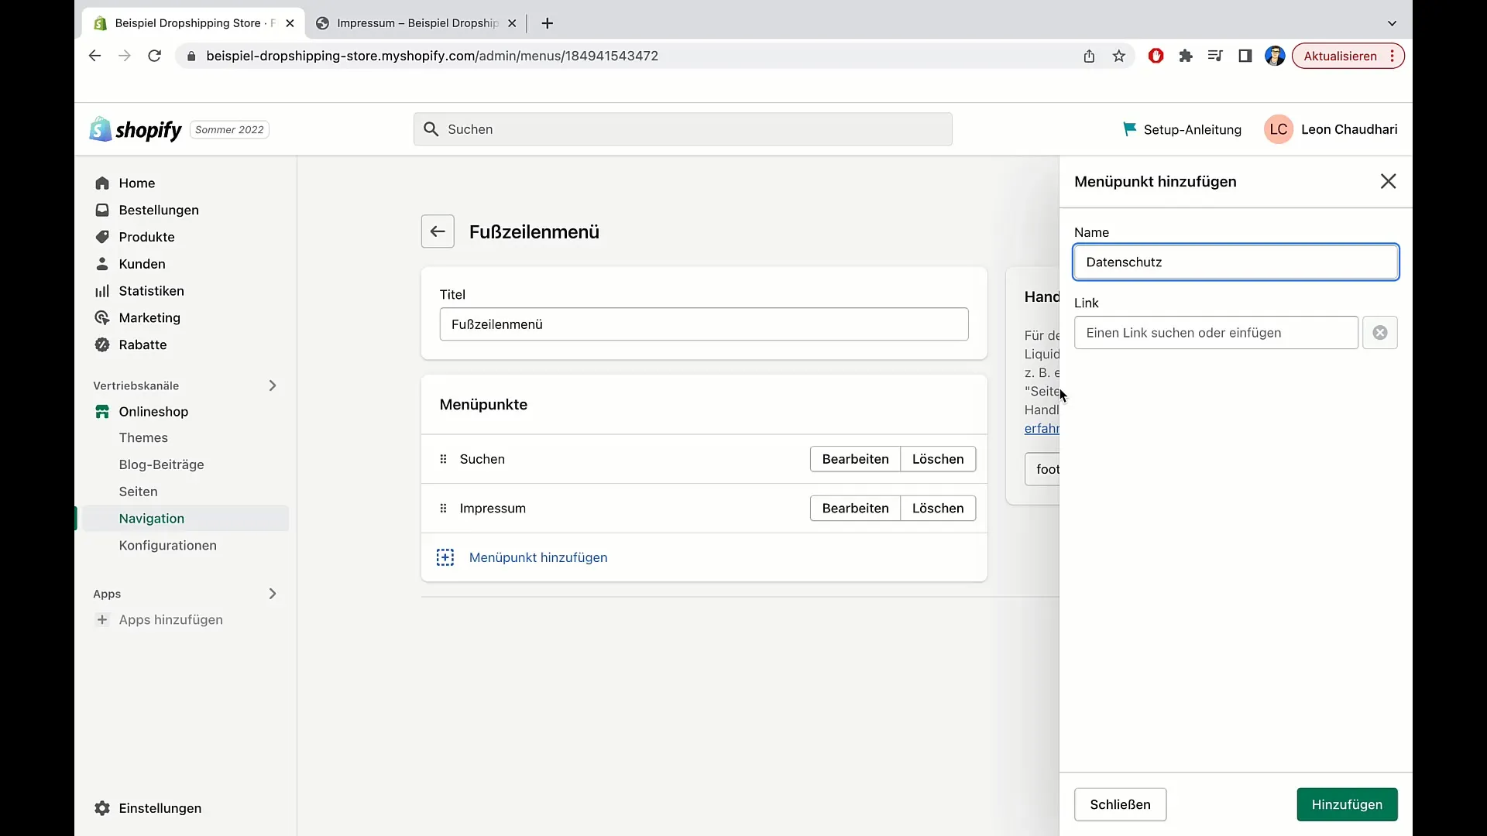Image resolution: width=1487 pixels, height=836 pixels.
Task: Click the browser address bar URL
Action: coord(432,56)
